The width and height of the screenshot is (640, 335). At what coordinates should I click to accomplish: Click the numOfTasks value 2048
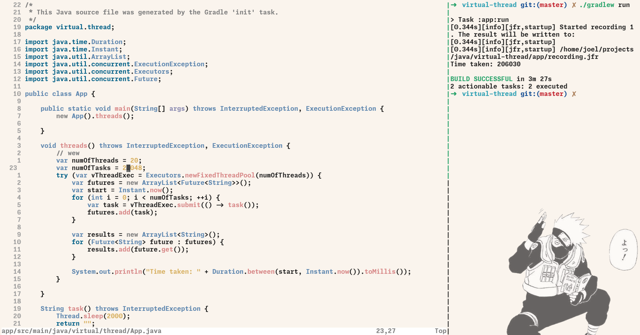coord(132,168)
